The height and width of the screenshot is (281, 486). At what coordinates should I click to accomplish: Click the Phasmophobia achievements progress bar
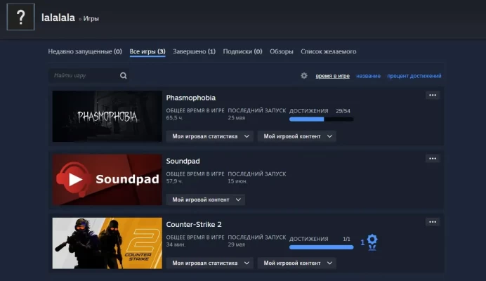point(322,119)
